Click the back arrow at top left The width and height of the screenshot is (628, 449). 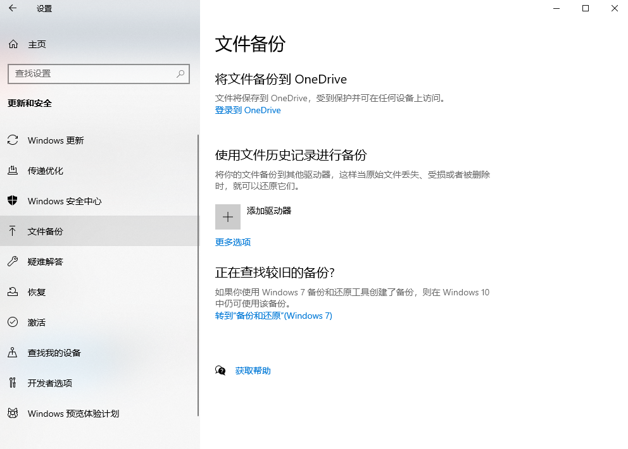tap(12, 9)
